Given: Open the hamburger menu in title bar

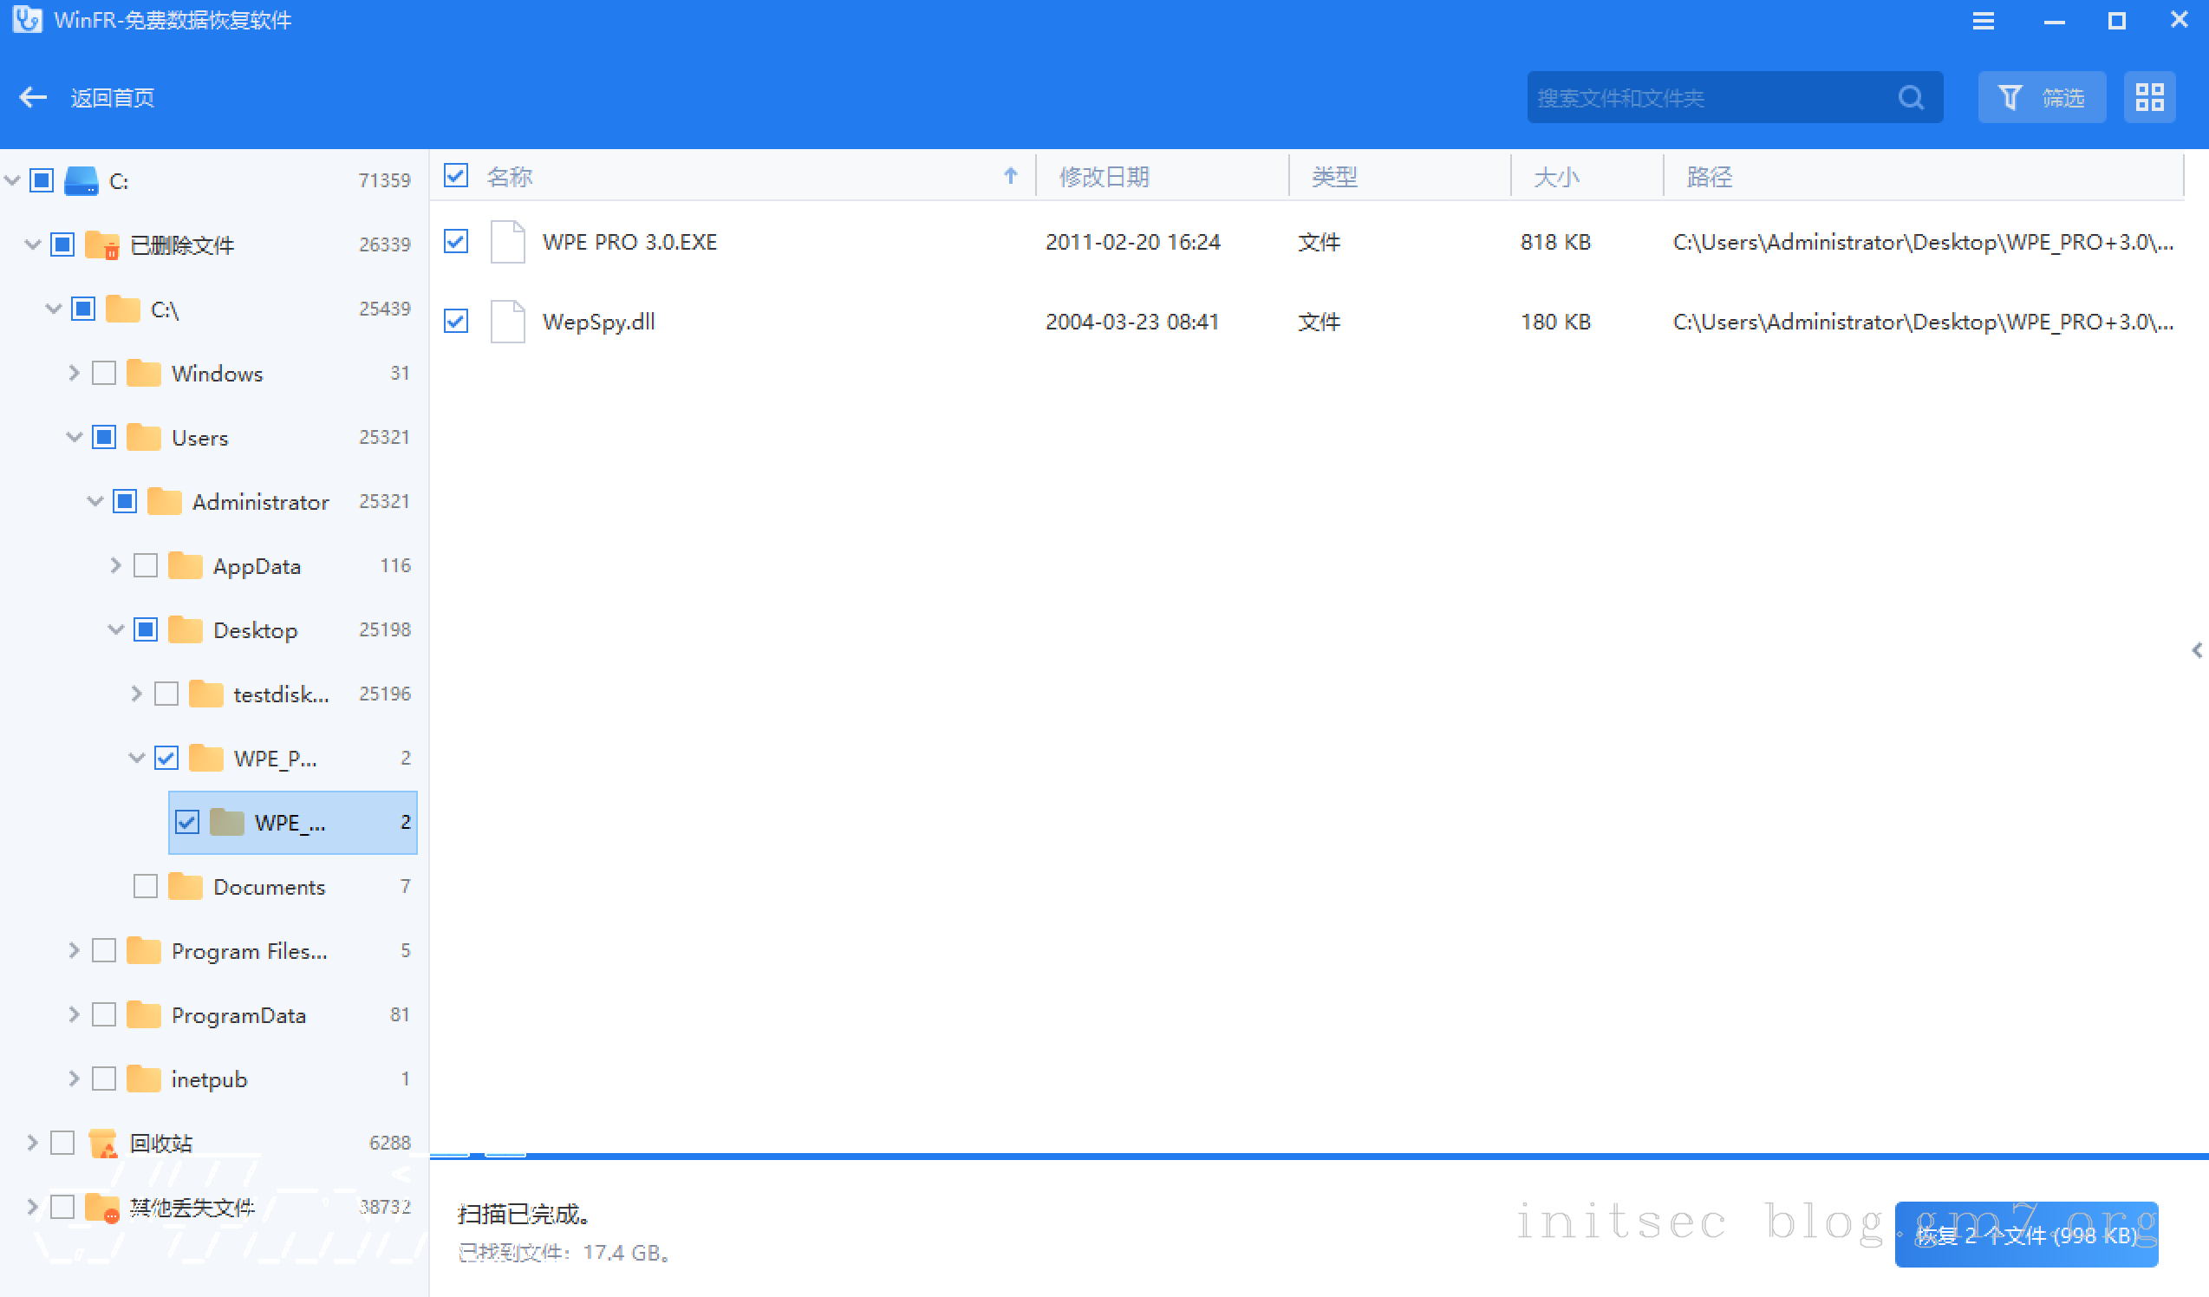Looking at the screenshot, I should coord(1983,20).
